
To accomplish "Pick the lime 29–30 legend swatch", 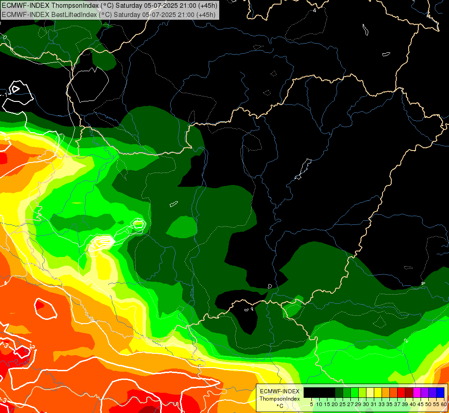I will click(362, 392).
